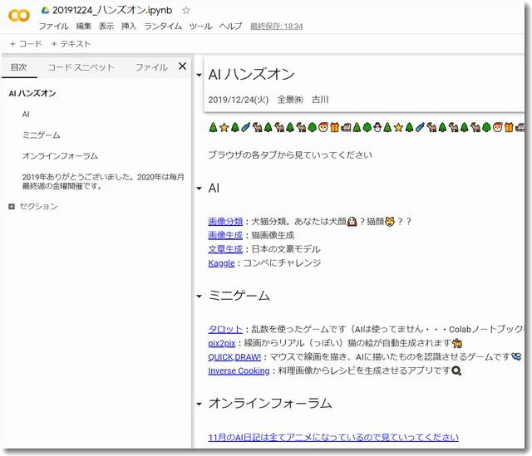Screen dimensions: 532x456
Task: Click the plus icon beside セクション
Action: (x=12, y=207)
